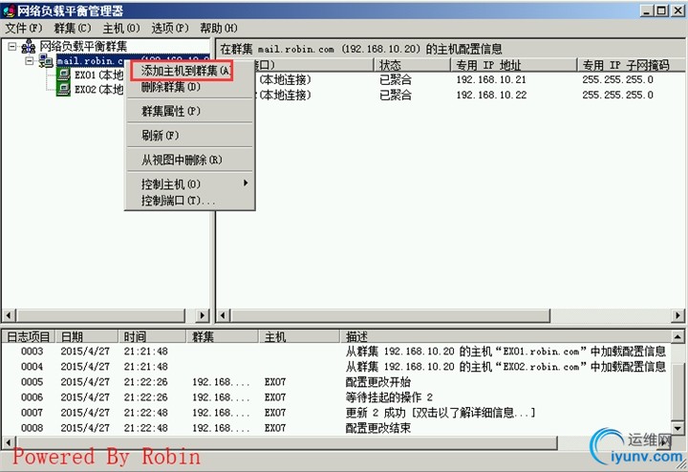Image resolution: width=688 pixels, height=472 pixels.
Task: Click the host list horizontal scrollbar thumb
Action: (x=390, y=315)
